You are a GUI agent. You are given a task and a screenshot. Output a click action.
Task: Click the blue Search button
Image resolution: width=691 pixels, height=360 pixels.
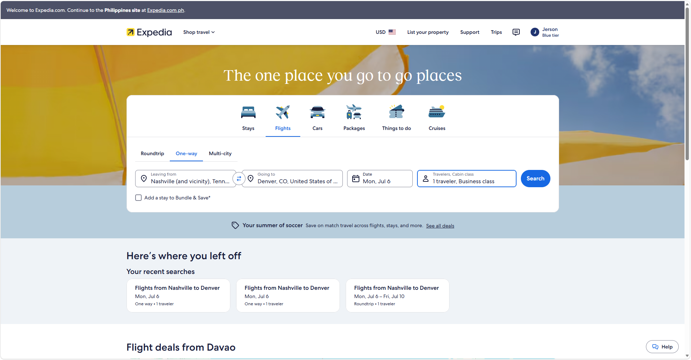(536, 179)
